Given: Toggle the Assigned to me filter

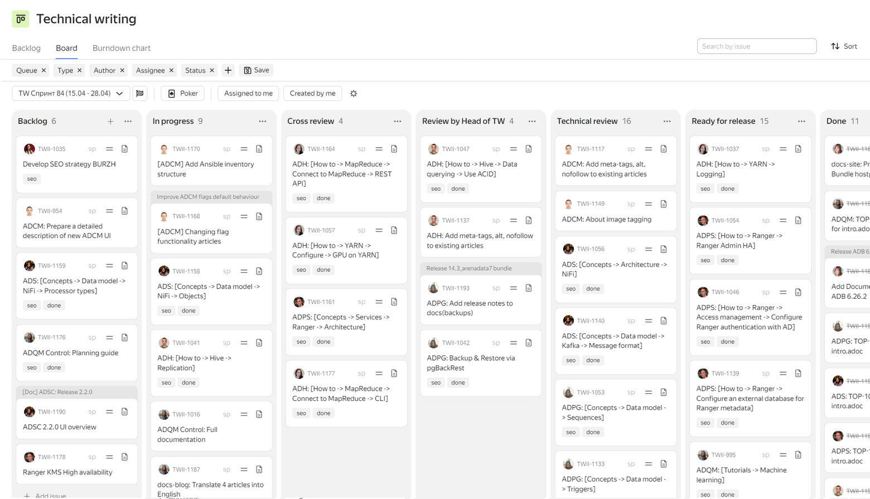Looking at the screenshot, I should [x=248, y=94].
